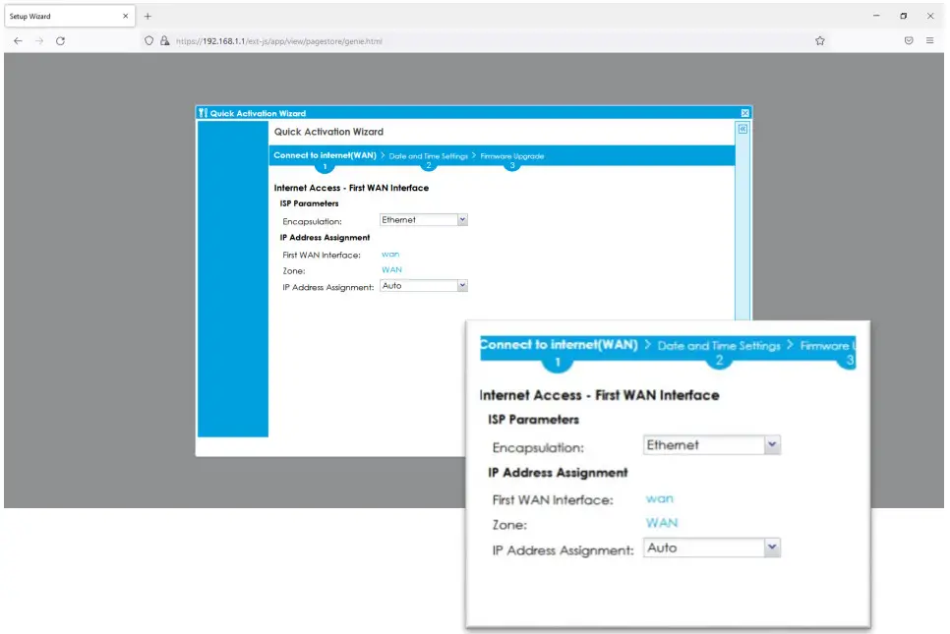
Task: Click the 'wan' First WAN Interface value
Action: point(390,255)
